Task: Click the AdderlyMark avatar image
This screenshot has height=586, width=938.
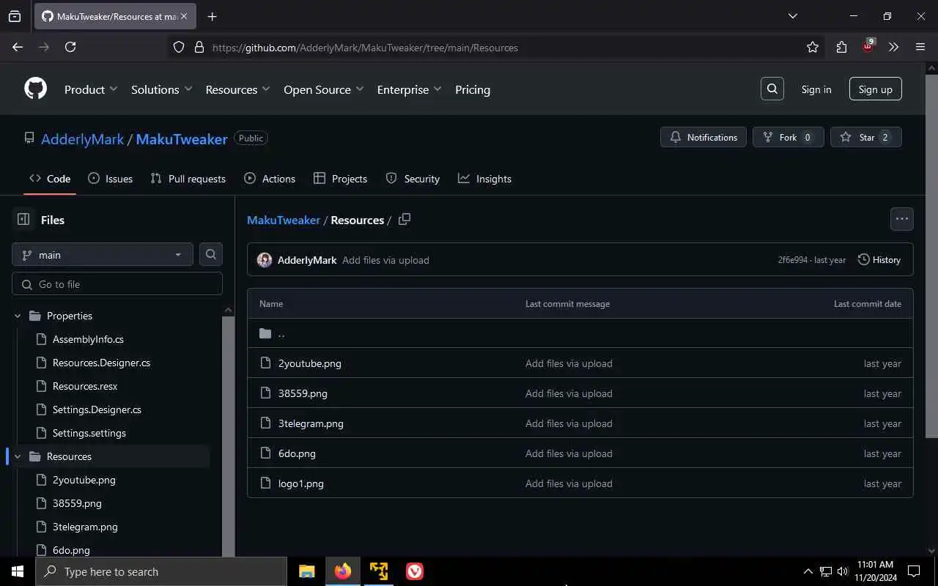Action: coord(265,260)
